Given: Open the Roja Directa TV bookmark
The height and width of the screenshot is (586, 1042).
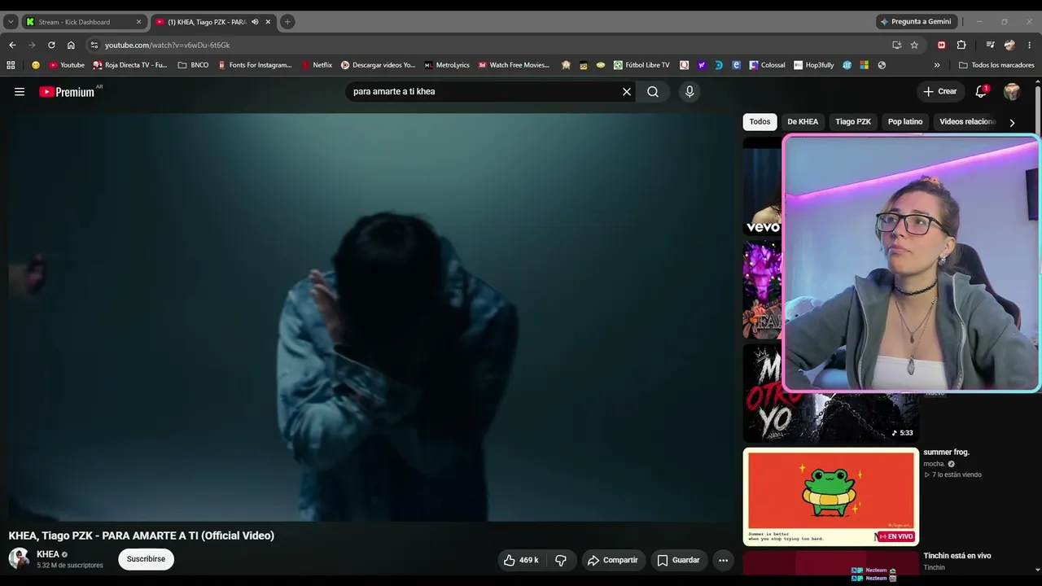Looking at the screenshot, I should click(130, 65).
